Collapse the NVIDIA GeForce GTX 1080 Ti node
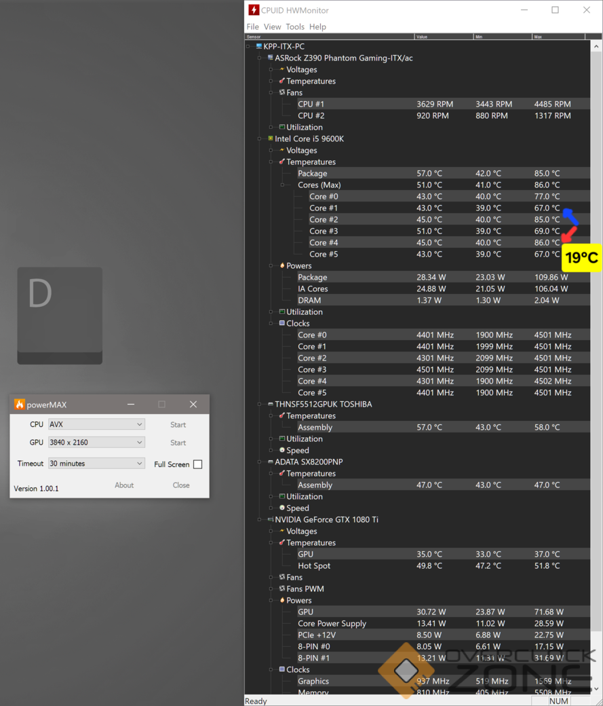Viewport: 603px width, 706px height. tap(259, 519)
